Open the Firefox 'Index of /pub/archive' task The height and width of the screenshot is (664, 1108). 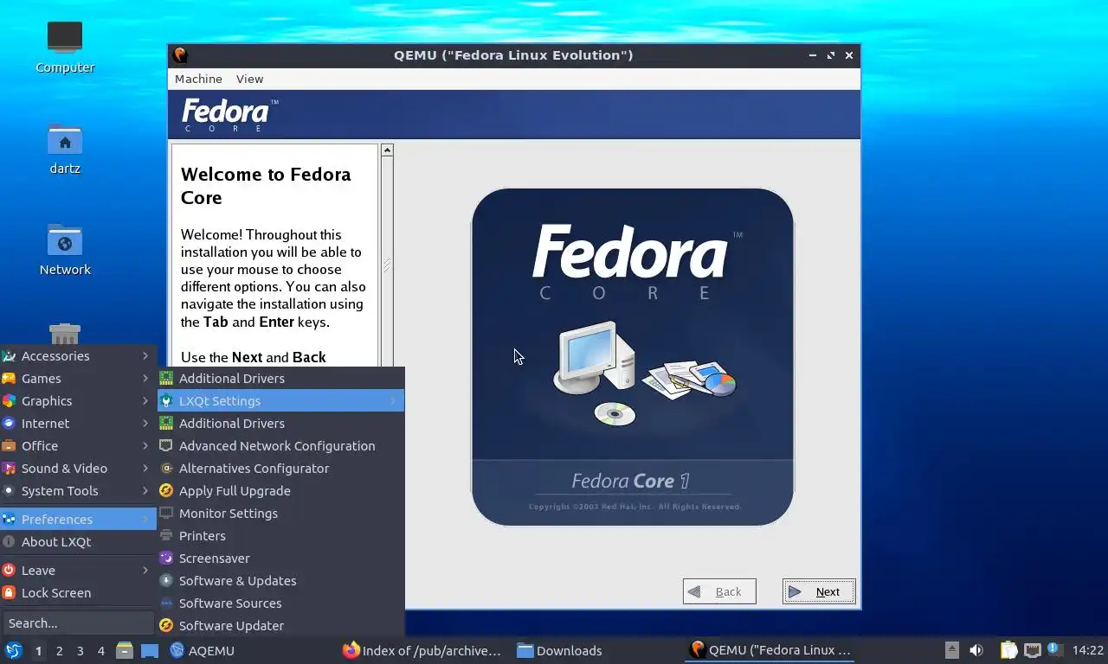click(x=422, y=650)
